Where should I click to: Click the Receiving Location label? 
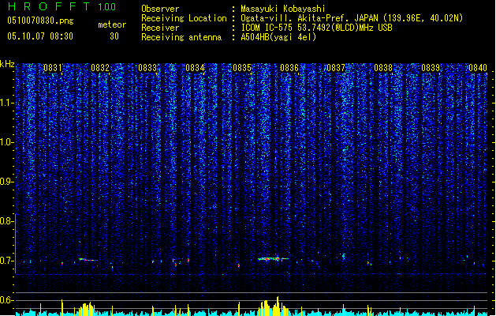(x=184, y=18)
